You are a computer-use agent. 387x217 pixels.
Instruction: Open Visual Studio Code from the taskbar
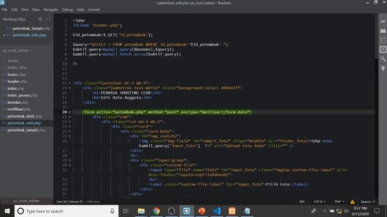[217, 211]
